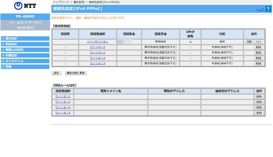Open セッション3 link in 接続ルール設定 table
273x157 pixels.
click(x=63, y=102)
